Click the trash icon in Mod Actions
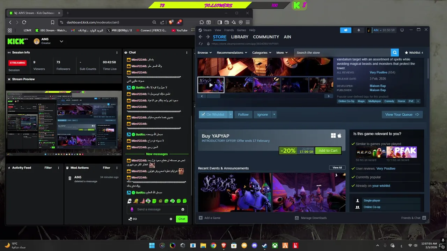The image size is (447, 251). (70, 178)
